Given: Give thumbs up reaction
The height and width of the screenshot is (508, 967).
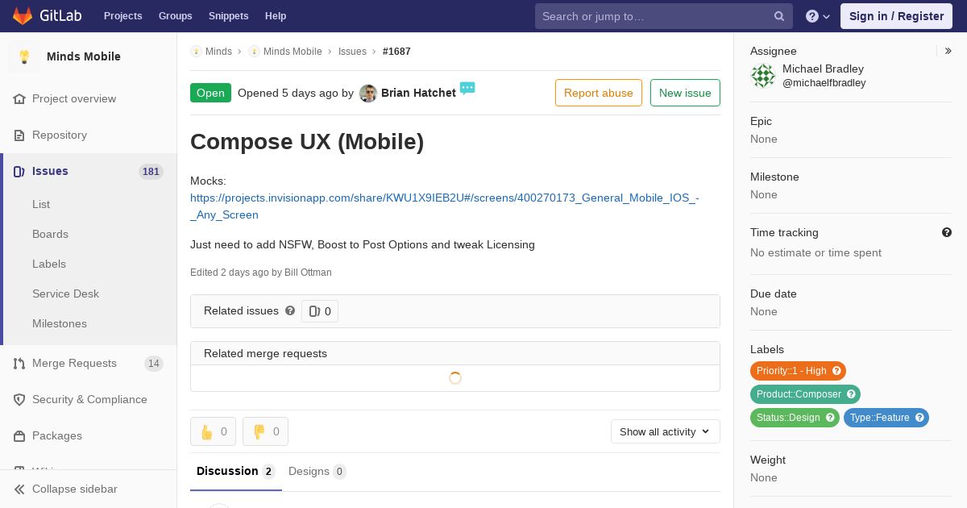Looking at the screenshot, I should (x=213, y=431).
